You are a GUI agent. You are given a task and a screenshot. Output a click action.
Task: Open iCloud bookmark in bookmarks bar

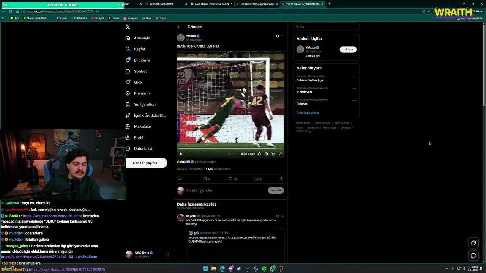click(161, 18)
